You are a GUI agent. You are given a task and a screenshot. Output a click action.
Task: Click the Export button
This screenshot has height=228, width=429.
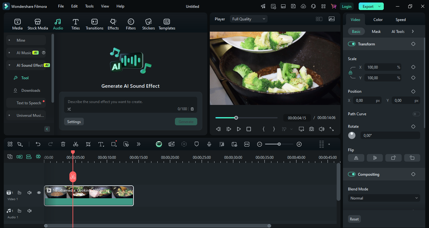tap(368, 6)
